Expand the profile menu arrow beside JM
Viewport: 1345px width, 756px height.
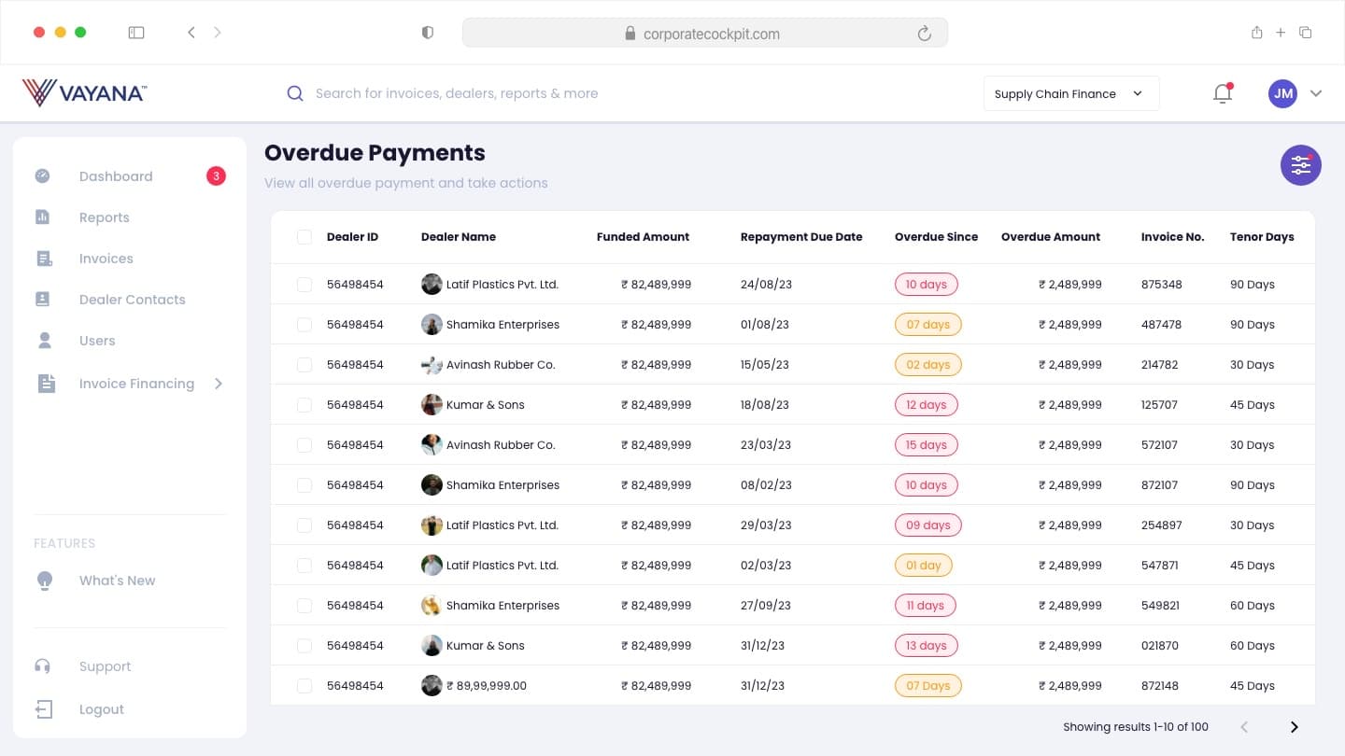click(x=1316, y=93)
